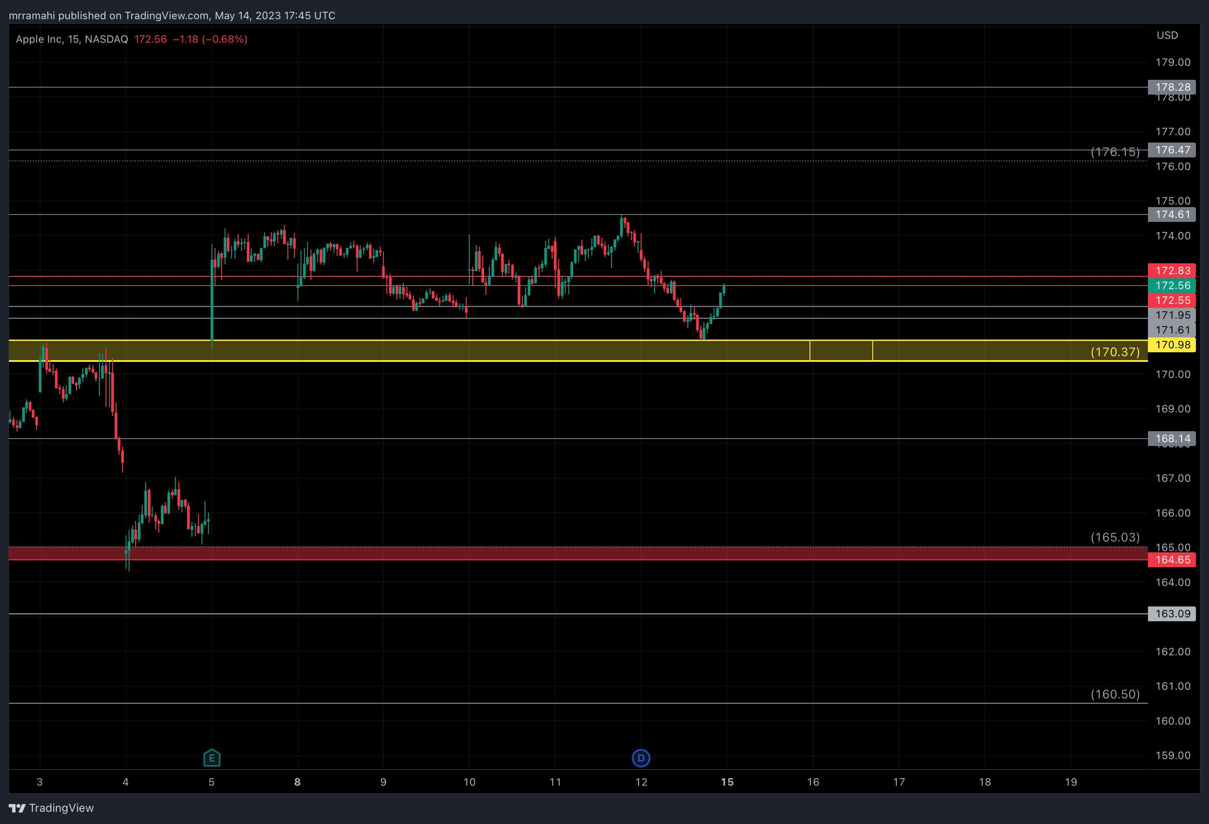Click the red 164.65 price label
This screenshot has width=1209, height=824.
(x=1171, y=560)
